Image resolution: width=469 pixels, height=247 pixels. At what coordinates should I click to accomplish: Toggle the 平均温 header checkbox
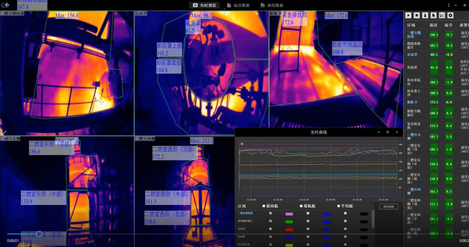pyautogui.click(x=338, y=206)
